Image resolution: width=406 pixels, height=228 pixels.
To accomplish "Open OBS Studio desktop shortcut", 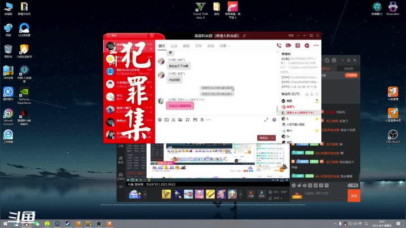I will (393, 136).
